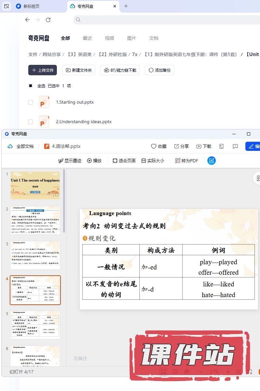
Task: Click the 新建文件夹 button
Action: point(79,70)
